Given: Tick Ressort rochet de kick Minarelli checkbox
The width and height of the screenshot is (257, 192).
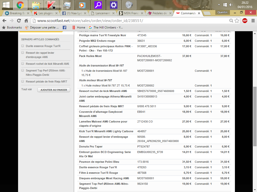Looking at the screenshot, I should (x=23, y=63).
